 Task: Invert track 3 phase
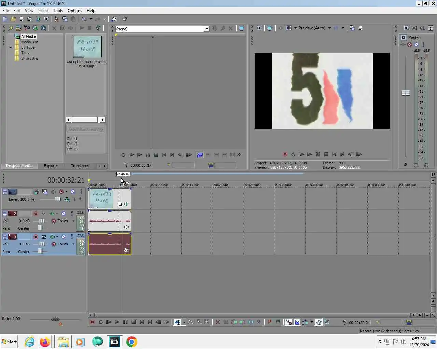click(x=44, y=237)
